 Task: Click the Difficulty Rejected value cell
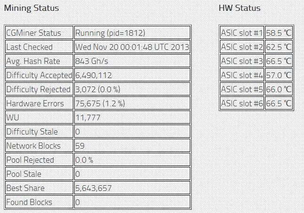pyautogui.click(x=132, y=89)
